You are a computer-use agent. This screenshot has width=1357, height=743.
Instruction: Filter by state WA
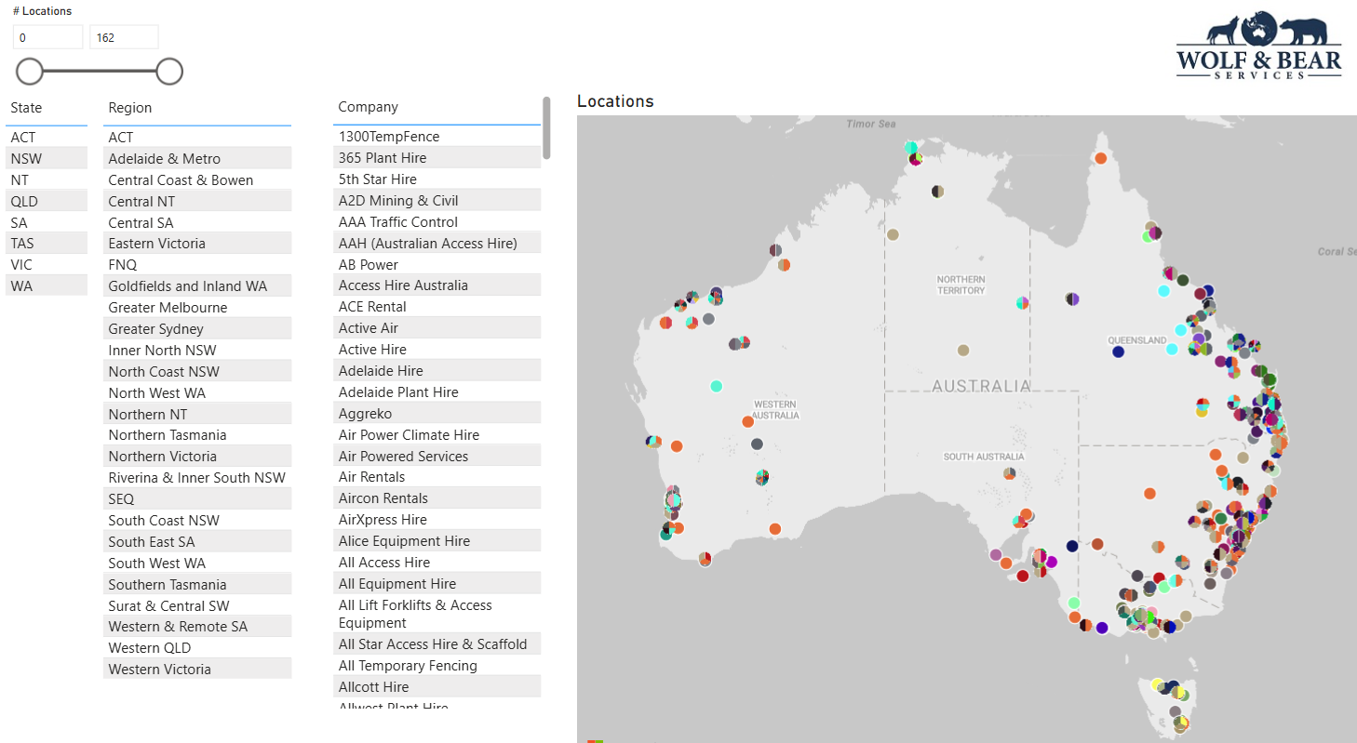click(x=47, y=286)
